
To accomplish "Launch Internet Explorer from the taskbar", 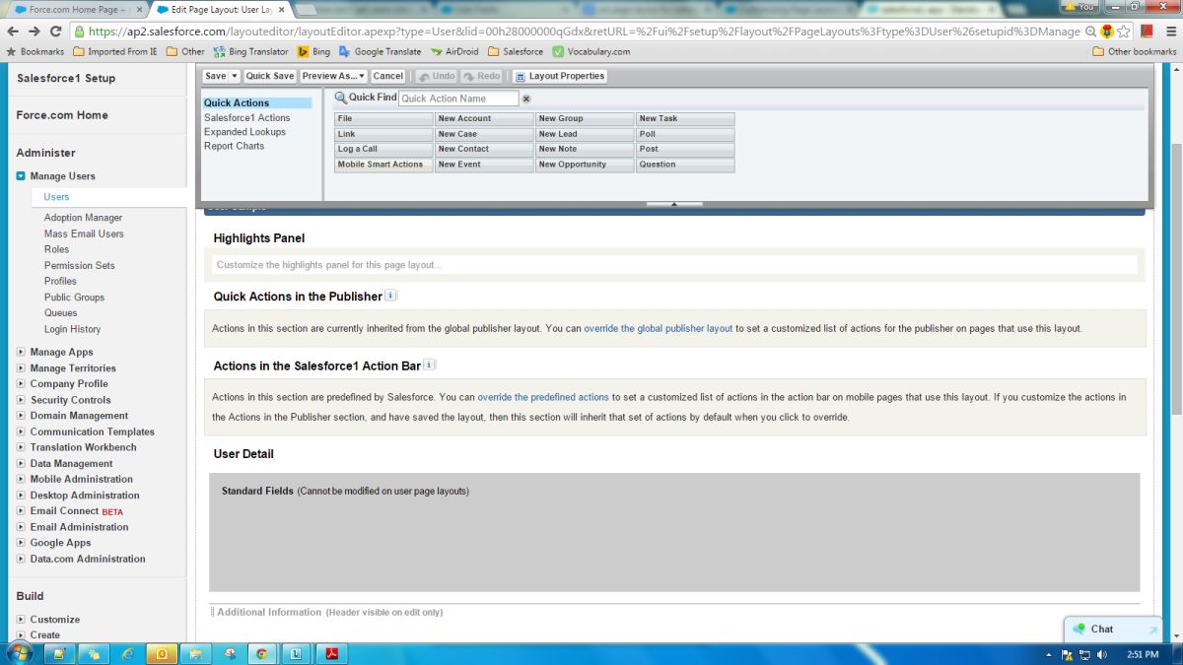I will 127,652.
